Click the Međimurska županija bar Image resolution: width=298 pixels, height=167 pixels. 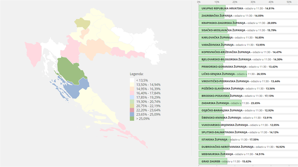click(x=212, y=154)
